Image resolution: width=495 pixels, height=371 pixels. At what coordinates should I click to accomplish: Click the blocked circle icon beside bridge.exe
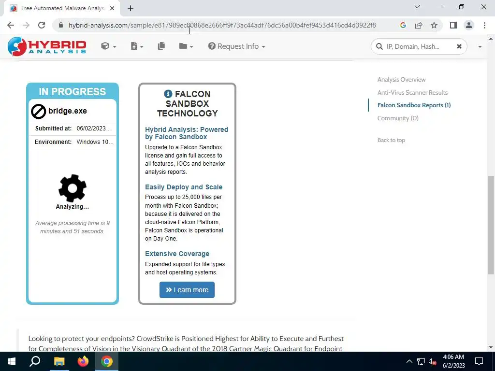[x=39, y=112]
